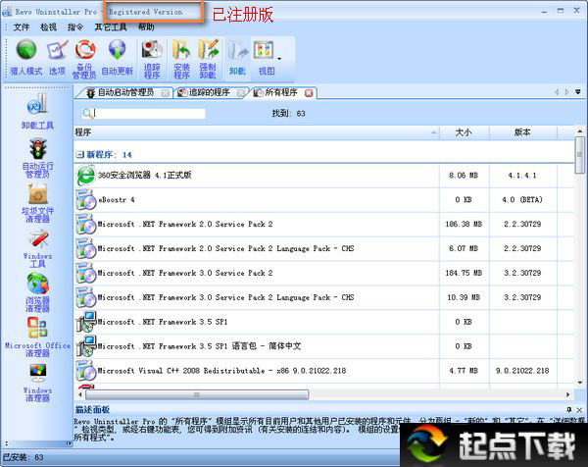Click the vertical scrollbar up arrow
The width and height of the screenshot is (588, 467).
click(x=580, y=131)
